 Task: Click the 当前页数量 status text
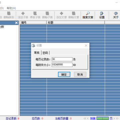point(63,119)
